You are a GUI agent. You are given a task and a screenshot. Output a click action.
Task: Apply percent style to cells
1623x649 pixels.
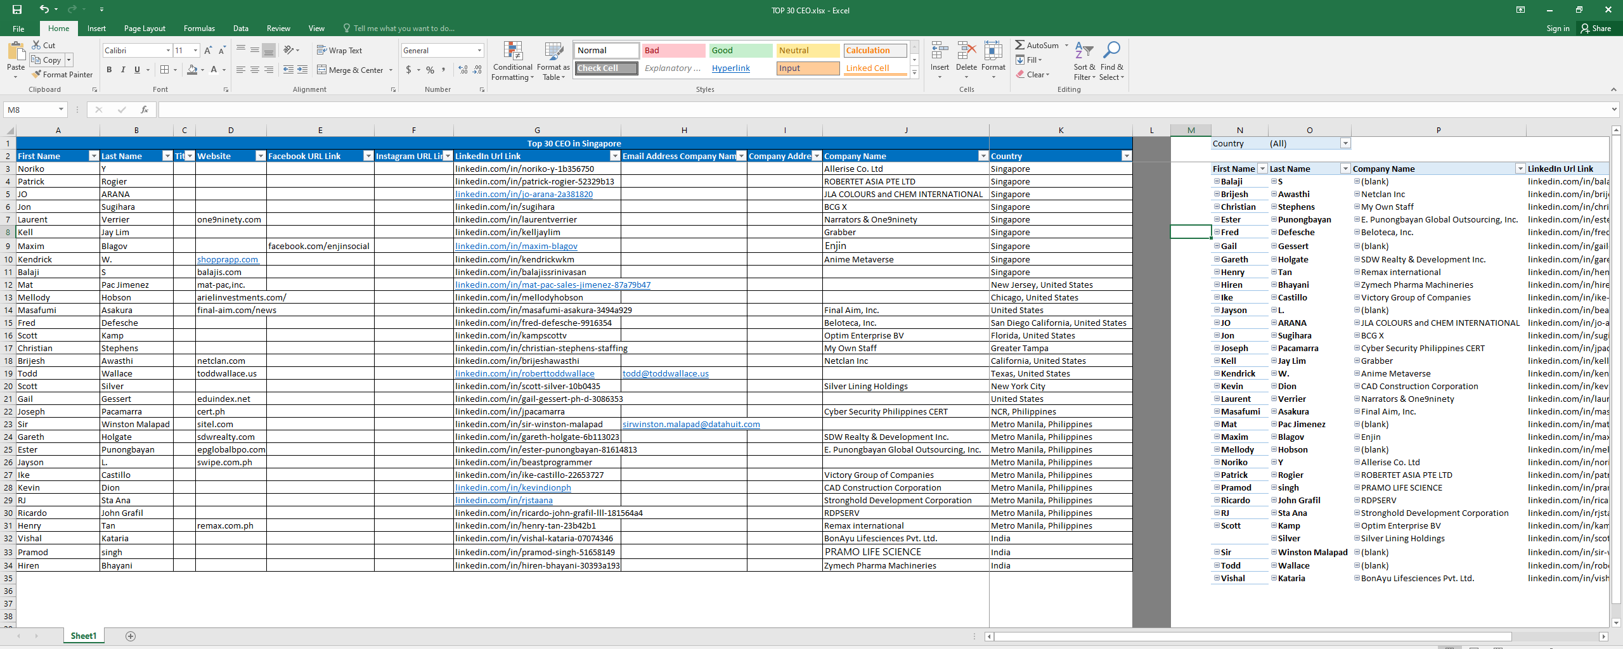pos(430,70)
